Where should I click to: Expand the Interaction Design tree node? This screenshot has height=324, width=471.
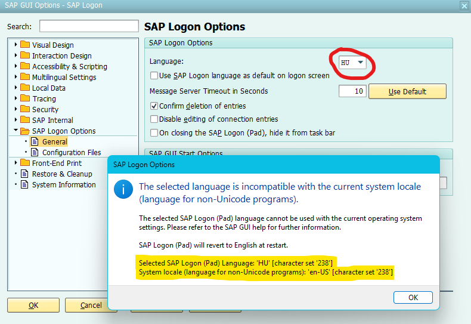coord(16,55)
